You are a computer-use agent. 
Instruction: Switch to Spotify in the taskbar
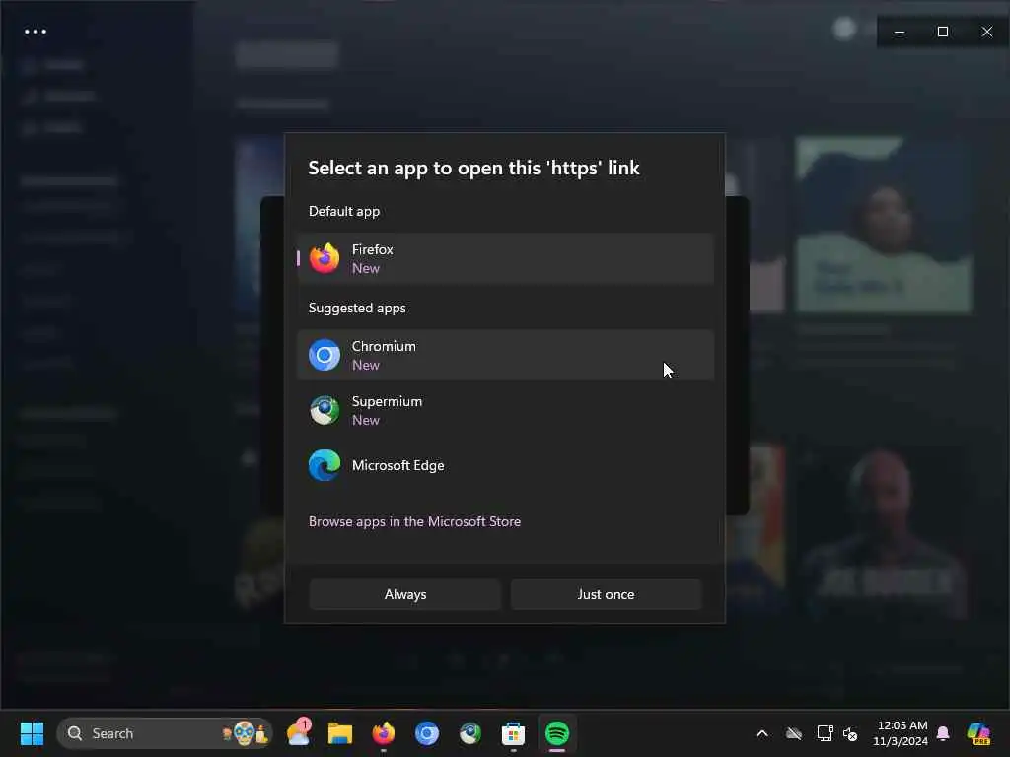point(557,733)
